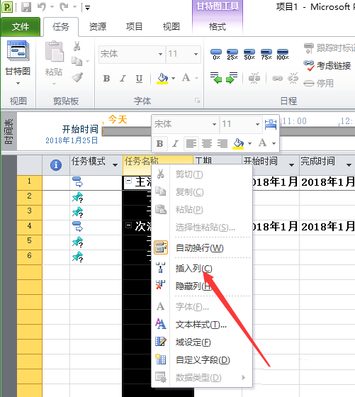
Task: Click the indent task green arrow icon
Action: pos(232,78)
